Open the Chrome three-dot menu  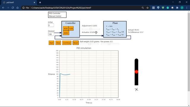click(x=187, y=8)
